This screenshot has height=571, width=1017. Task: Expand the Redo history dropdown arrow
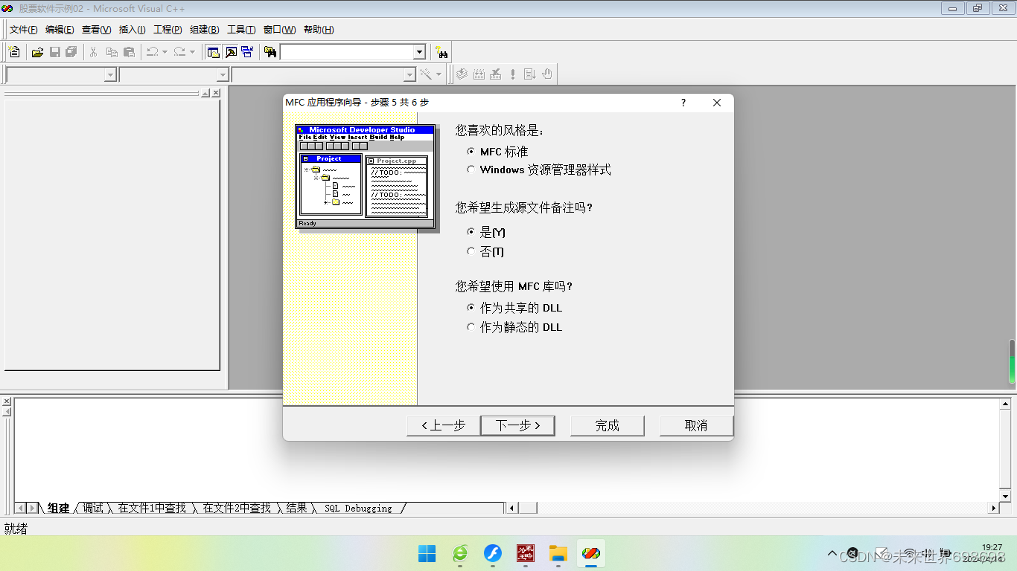[192, 52]
